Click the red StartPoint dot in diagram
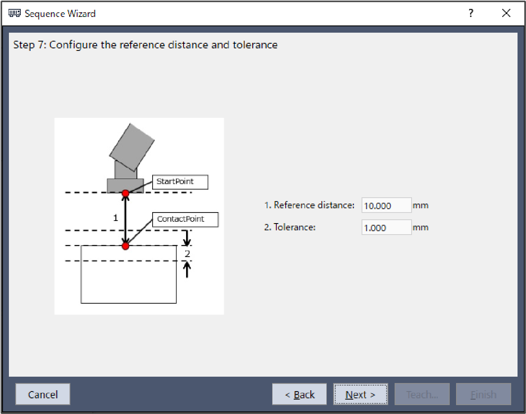The height and width of the screenshot is (414, 526). 125,193
